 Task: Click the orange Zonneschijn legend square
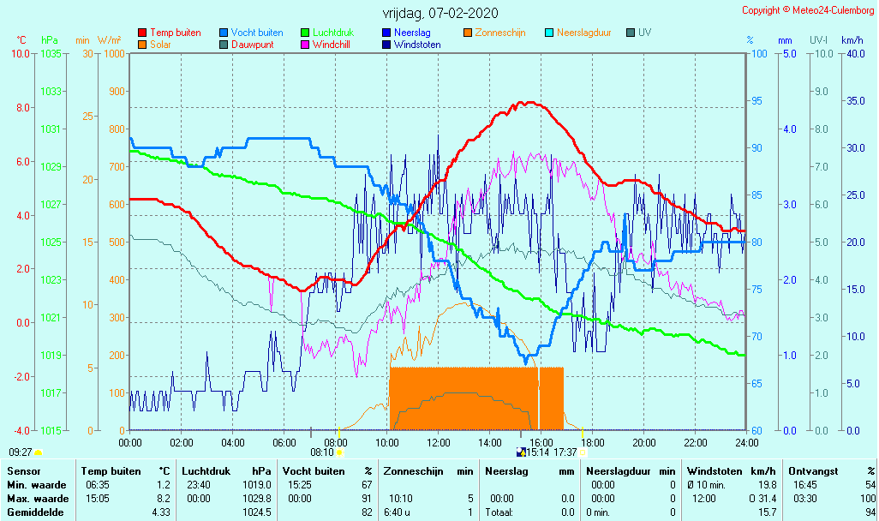468,33
